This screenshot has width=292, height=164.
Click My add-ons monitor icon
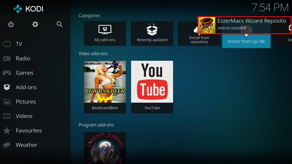tap(105, 29)
